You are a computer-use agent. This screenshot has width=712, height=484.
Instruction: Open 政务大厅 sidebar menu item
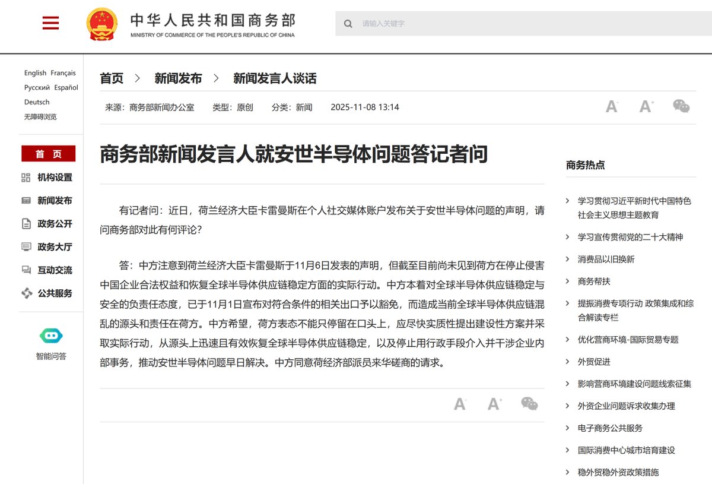click(x=55, y=247)
